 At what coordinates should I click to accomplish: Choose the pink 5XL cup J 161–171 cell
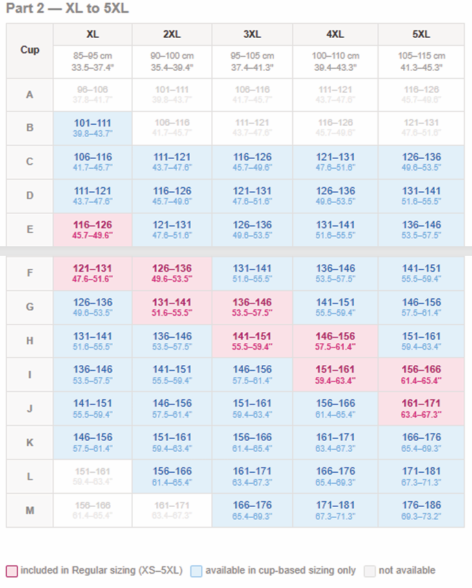[421, 409]
